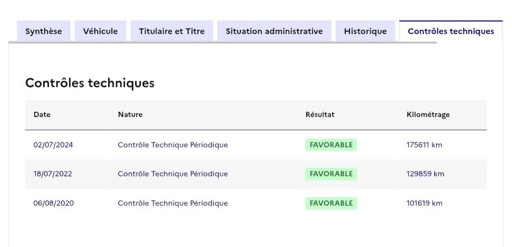Click the Contrôles techniques tab

[451, 31]
